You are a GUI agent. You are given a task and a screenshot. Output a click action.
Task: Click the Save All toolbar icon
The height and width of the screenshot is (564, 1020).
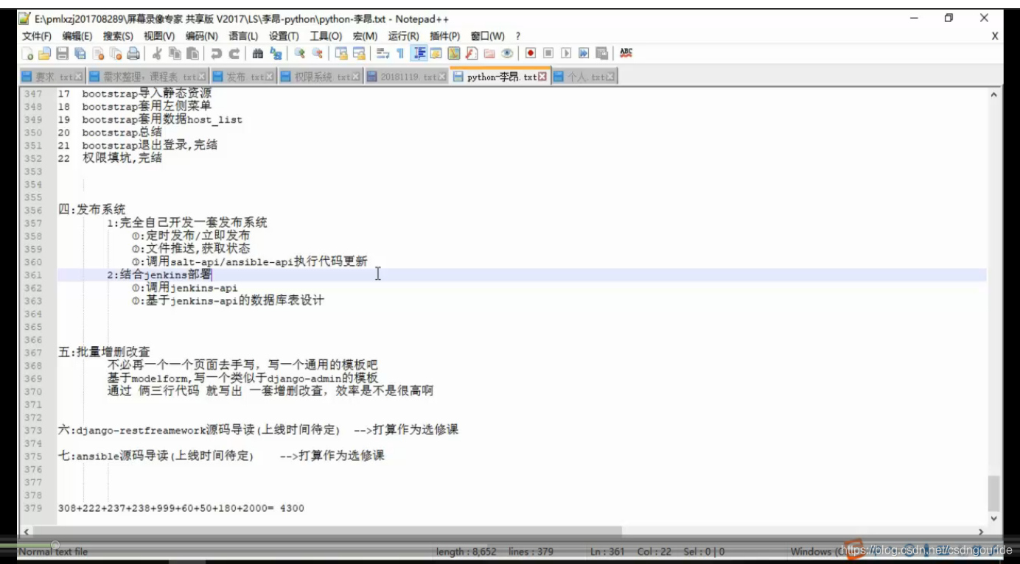pos(80,53)
